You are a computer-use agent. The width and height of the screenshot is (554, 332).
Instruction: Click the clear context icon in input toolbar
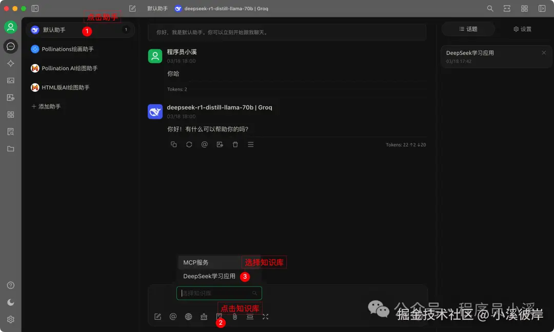click(250, 317)
